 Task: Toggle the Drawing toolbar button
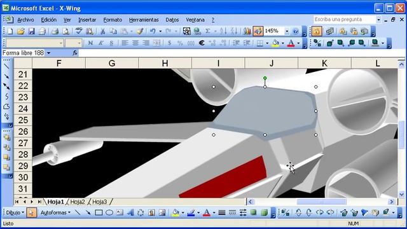coord(258,31)
